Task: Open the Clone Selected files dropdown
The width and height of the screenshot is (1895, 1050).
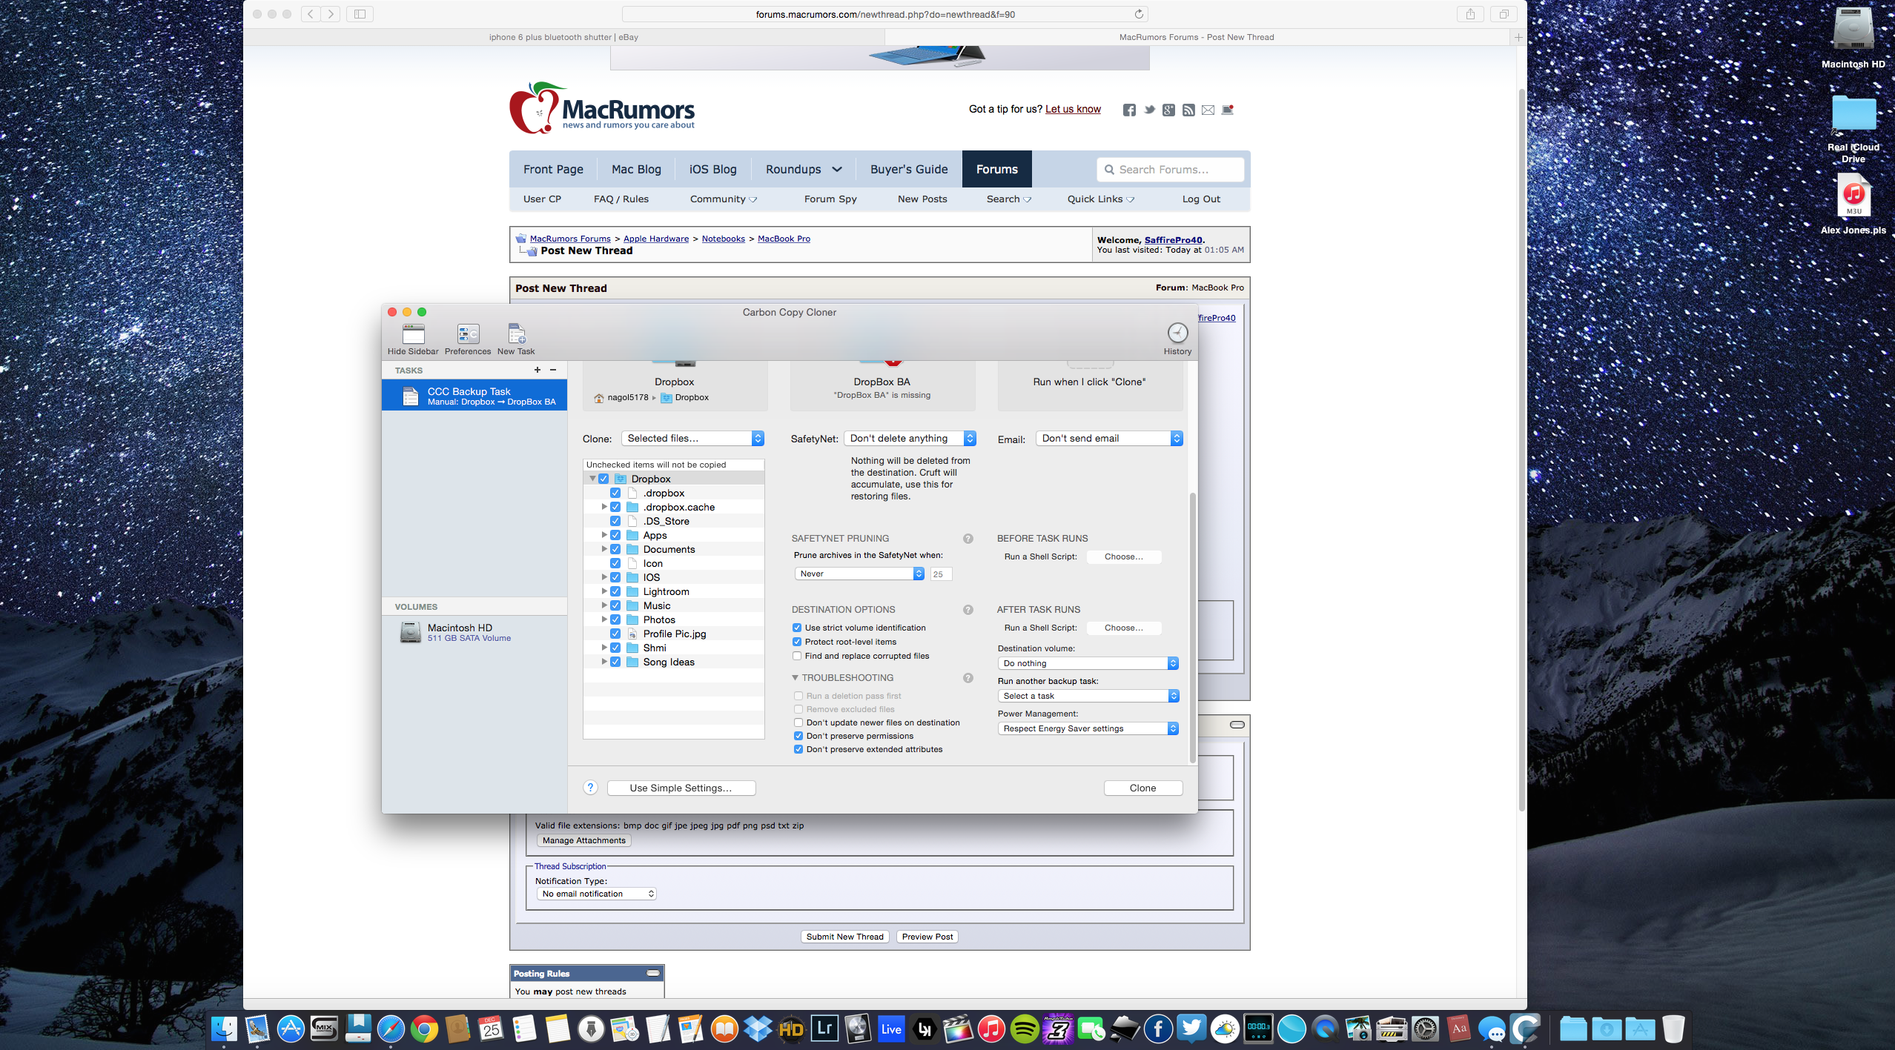Action: [x=692, y=439]
